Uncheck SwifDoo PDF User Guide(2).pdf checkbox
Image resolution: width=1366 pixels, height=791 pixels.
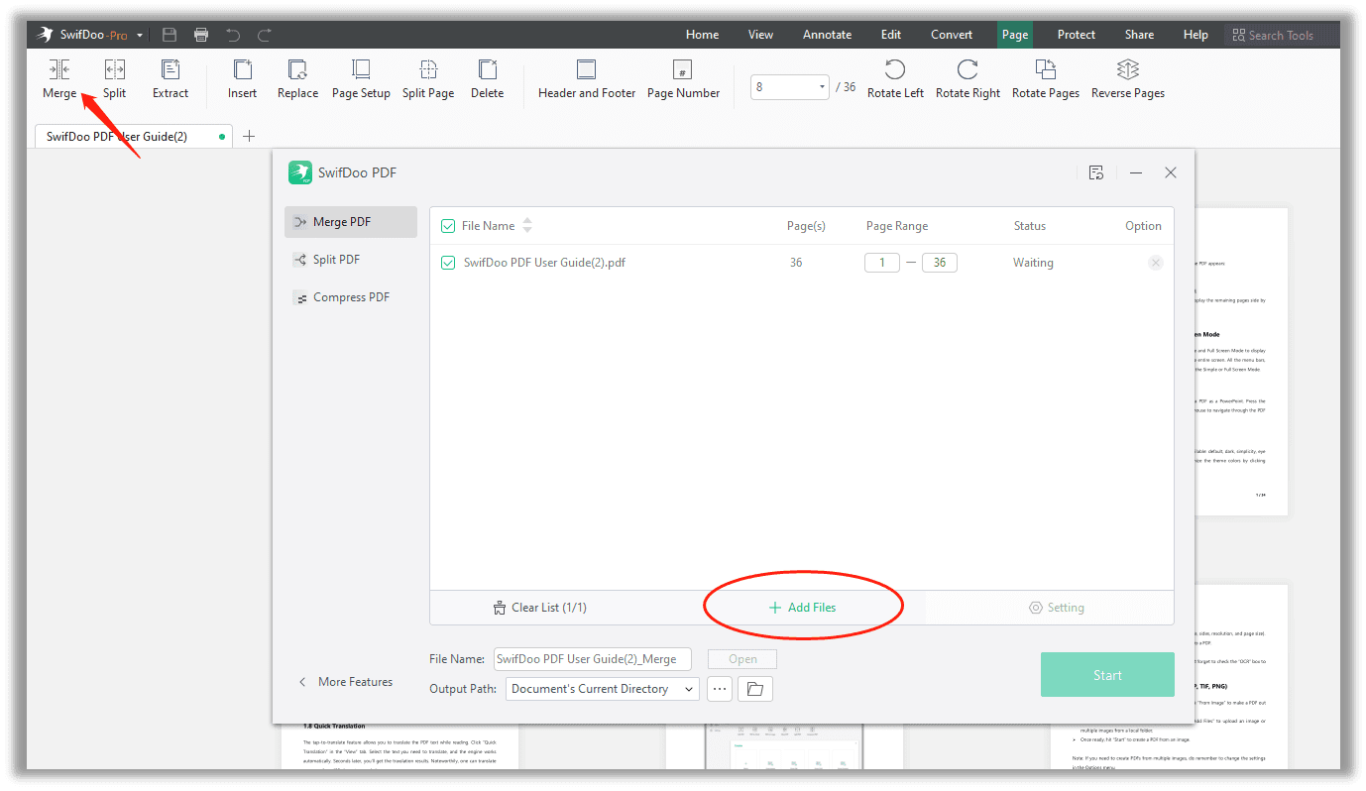(448, 263)
